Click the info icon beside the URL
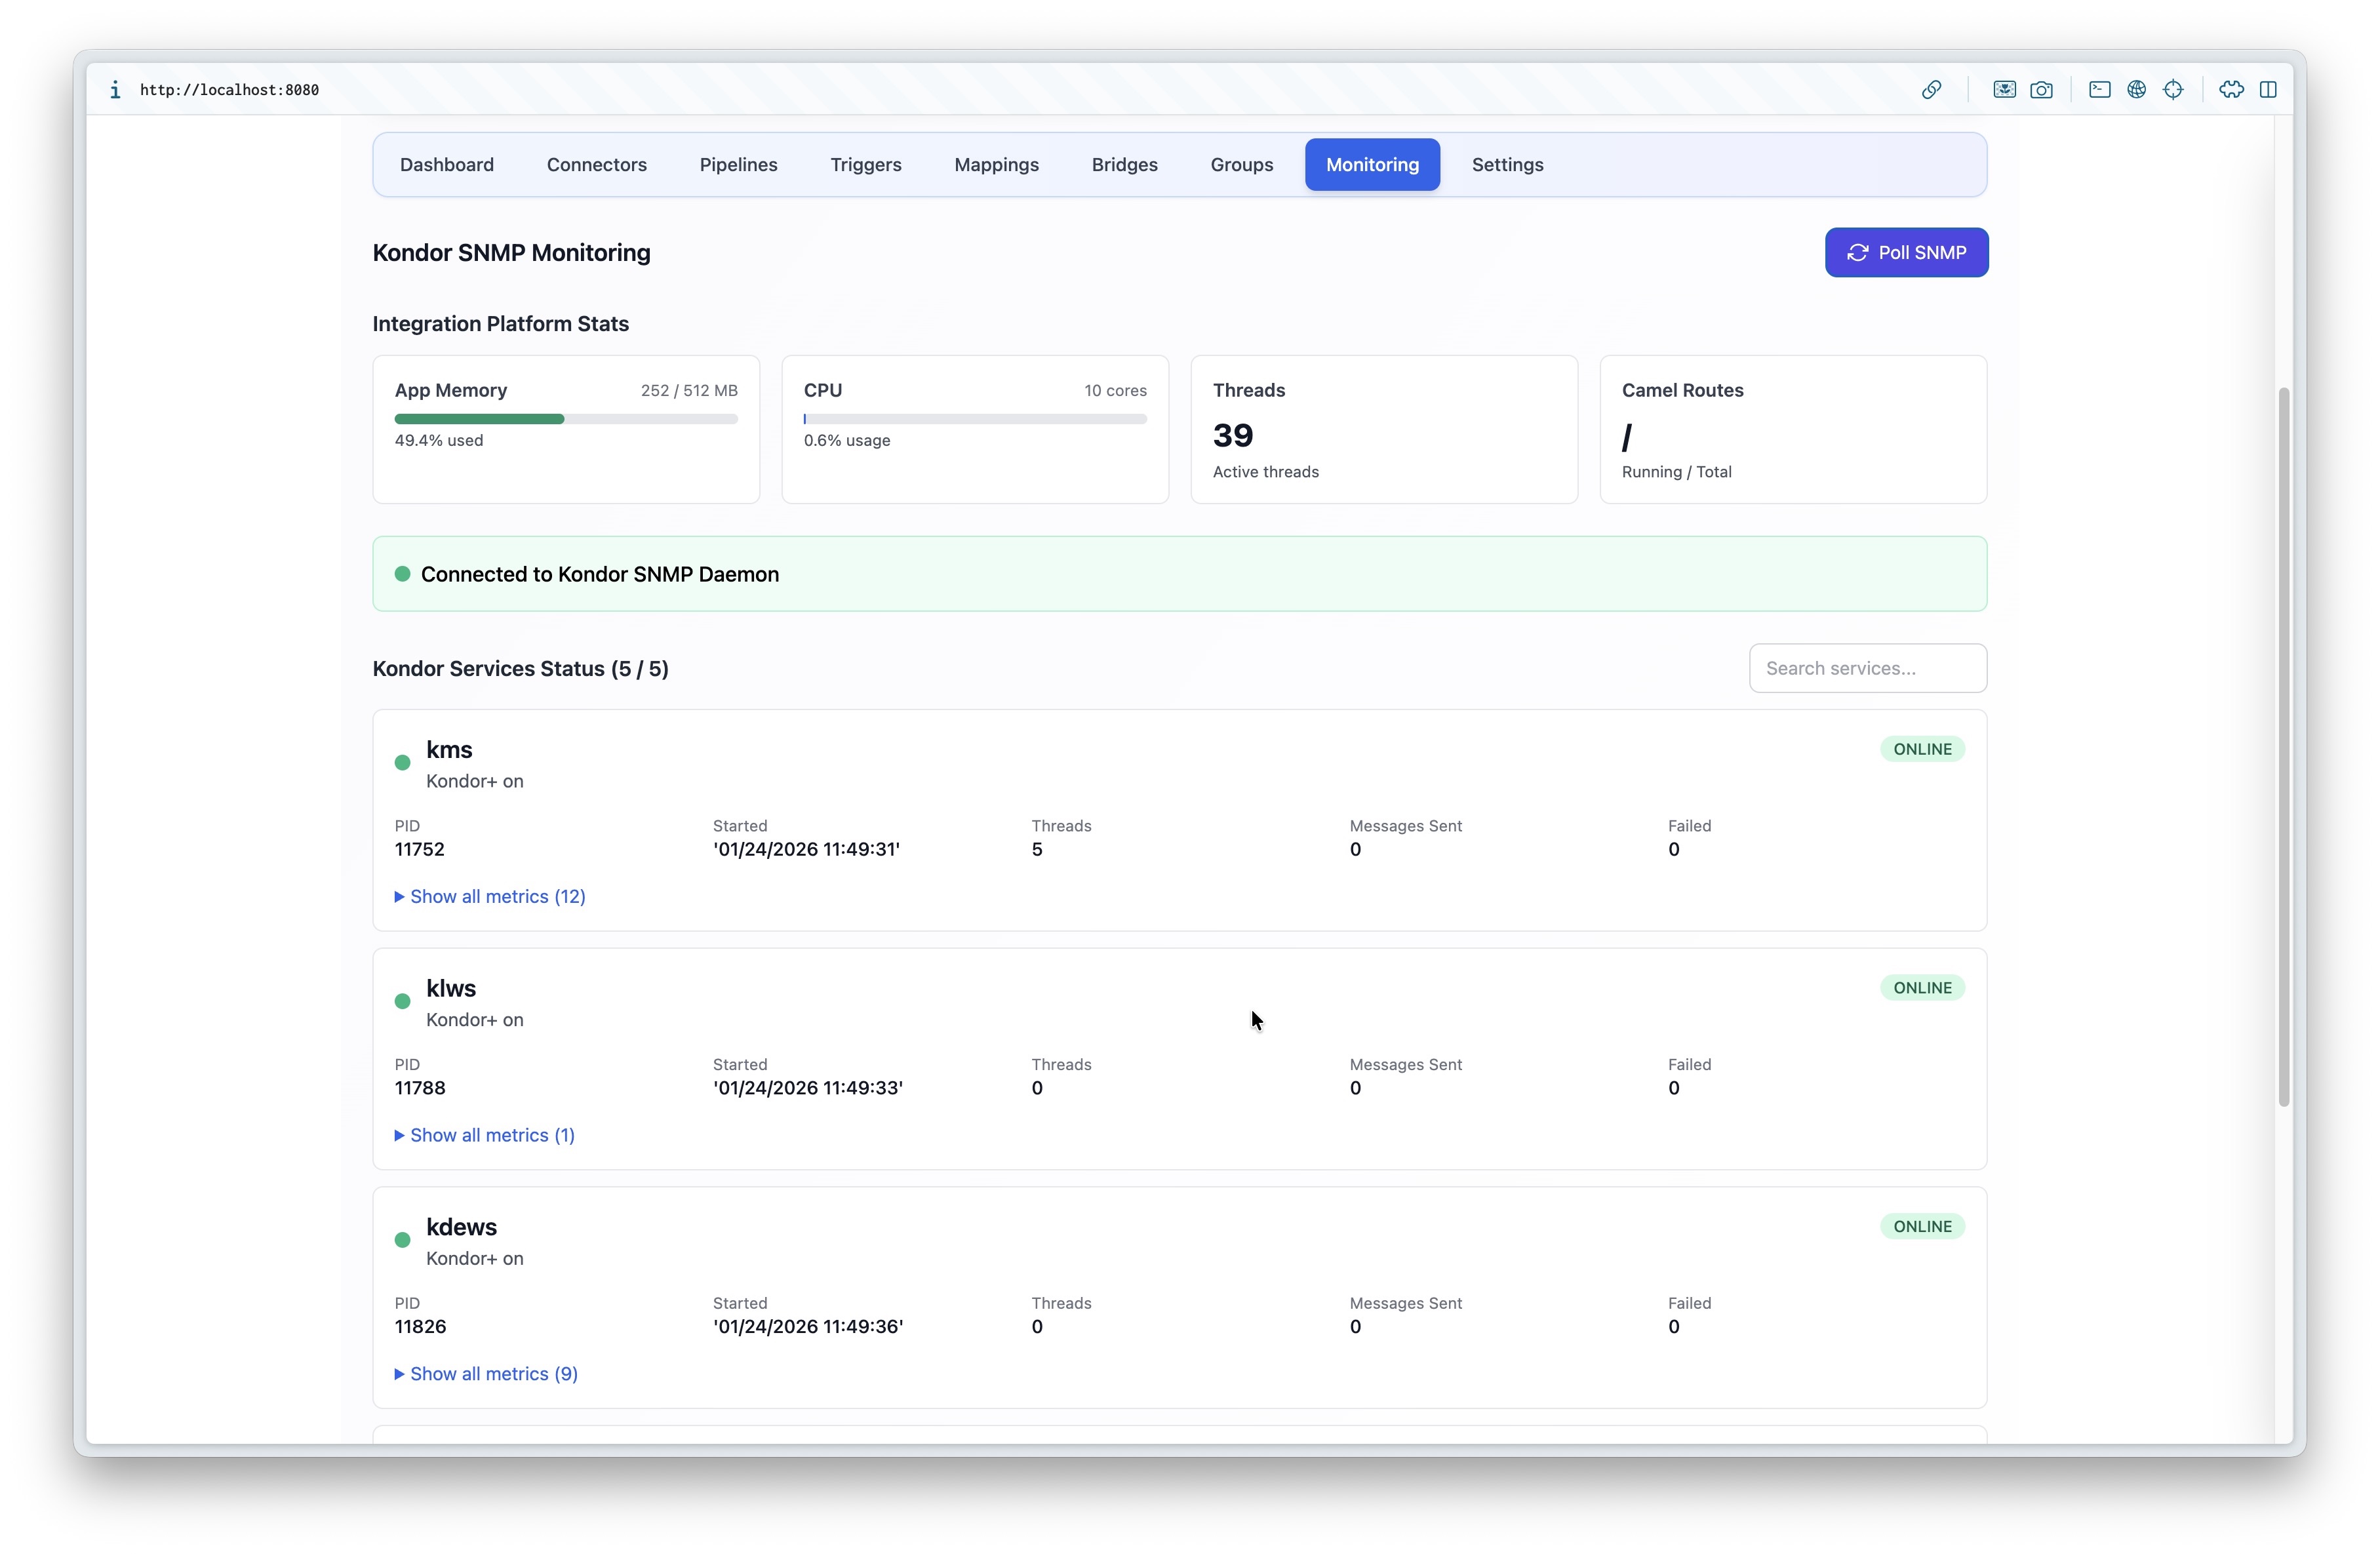The height and width of the screenshot is (1554, 2380). 115,89
